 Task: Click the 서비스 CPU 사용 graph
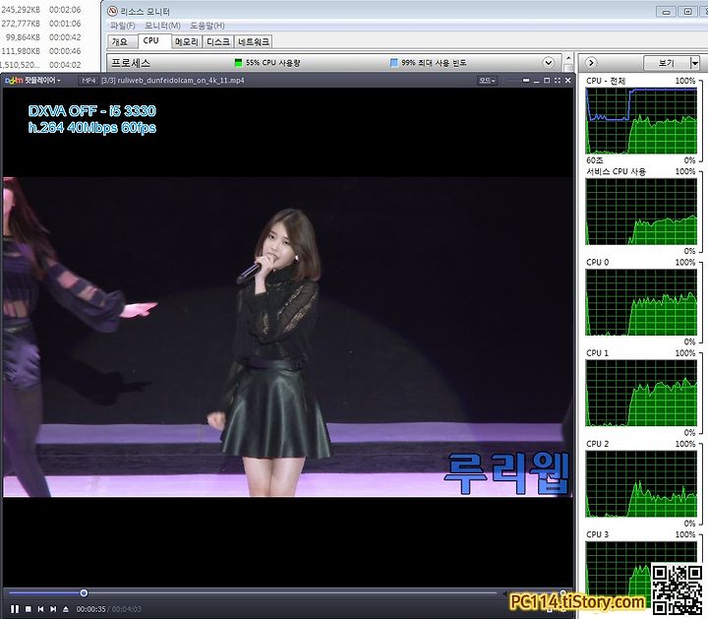click(641, 212)
